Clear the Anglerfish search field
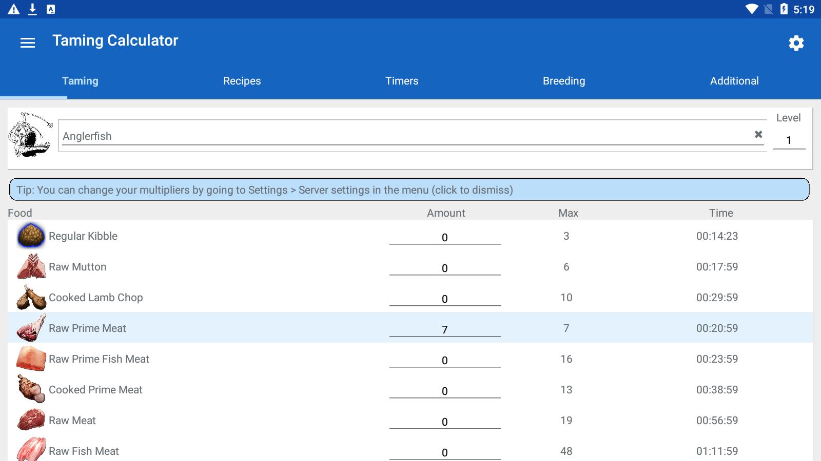Viewport: 821px width, 461px height. 758,134
